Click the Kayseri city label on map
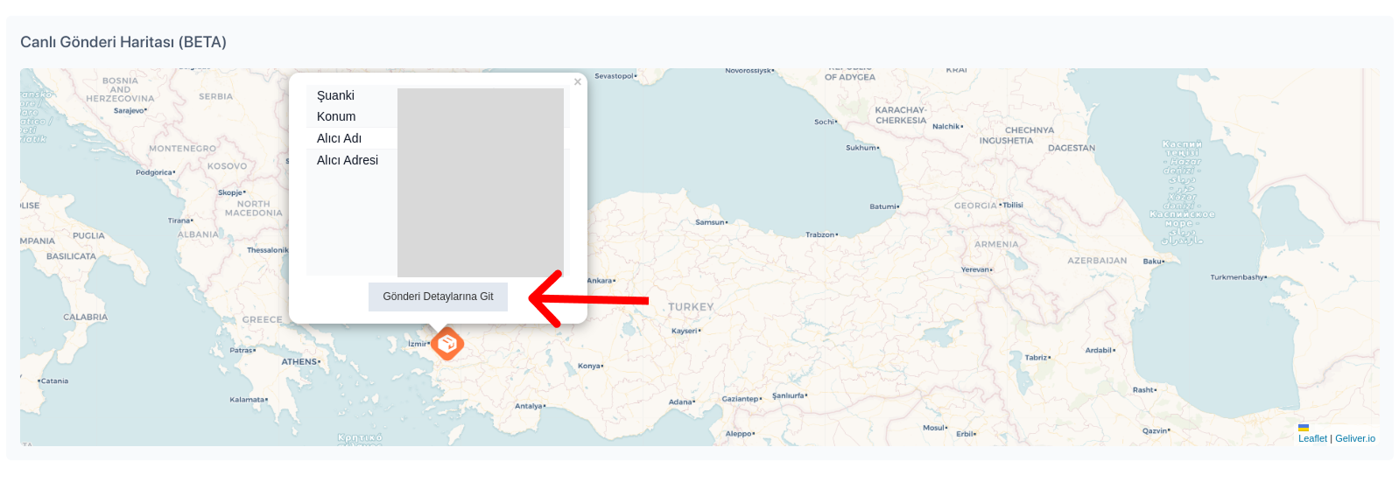1399x482 pixels. point(685,331)
